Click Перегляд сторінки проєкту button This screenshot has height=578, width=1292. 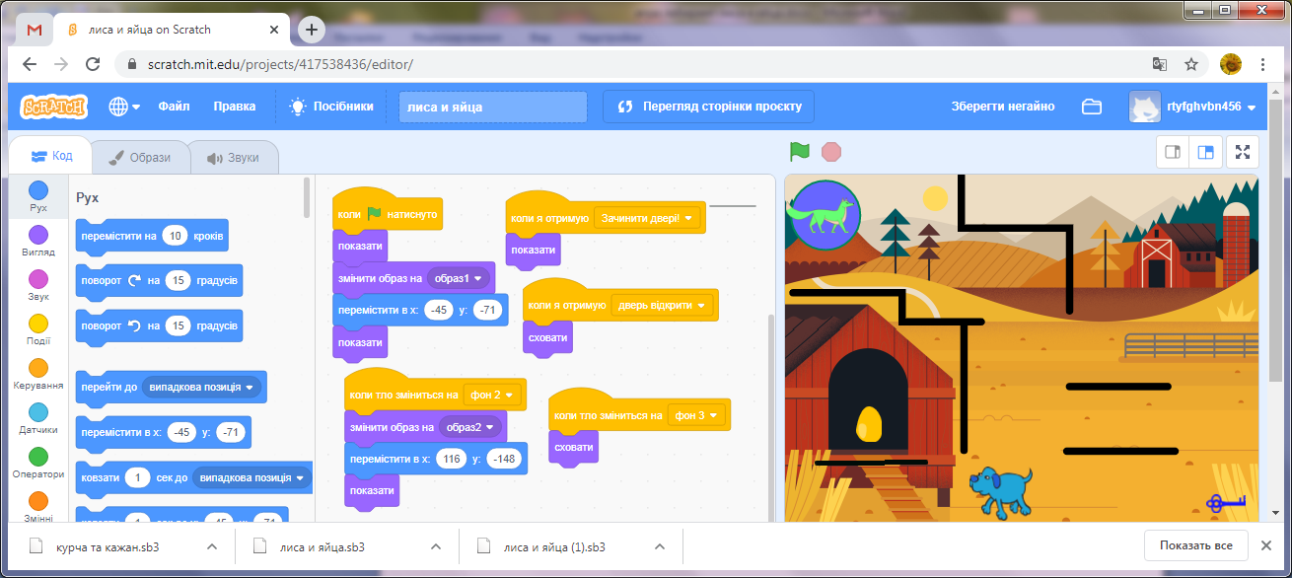(x=705, y=106)
